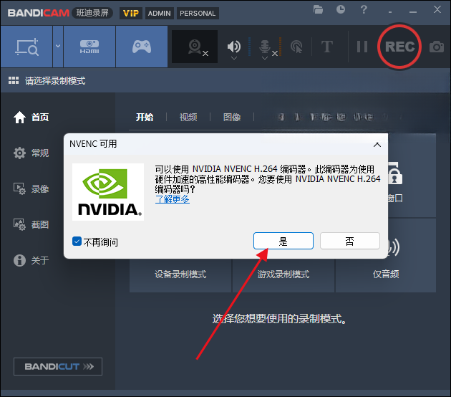Viewport: 451px width, 397px height.
Task: Minimize Bandicam with the dash button
Action: pyautogui.click(x=413, y=11)
